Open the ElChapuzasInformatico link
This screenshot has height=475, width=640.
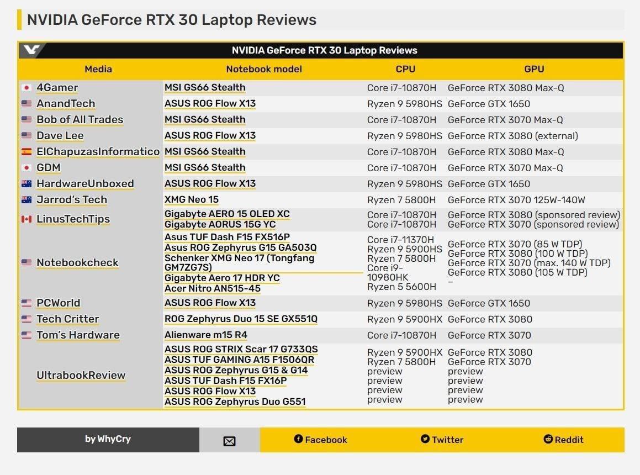(x=98, y=151)
